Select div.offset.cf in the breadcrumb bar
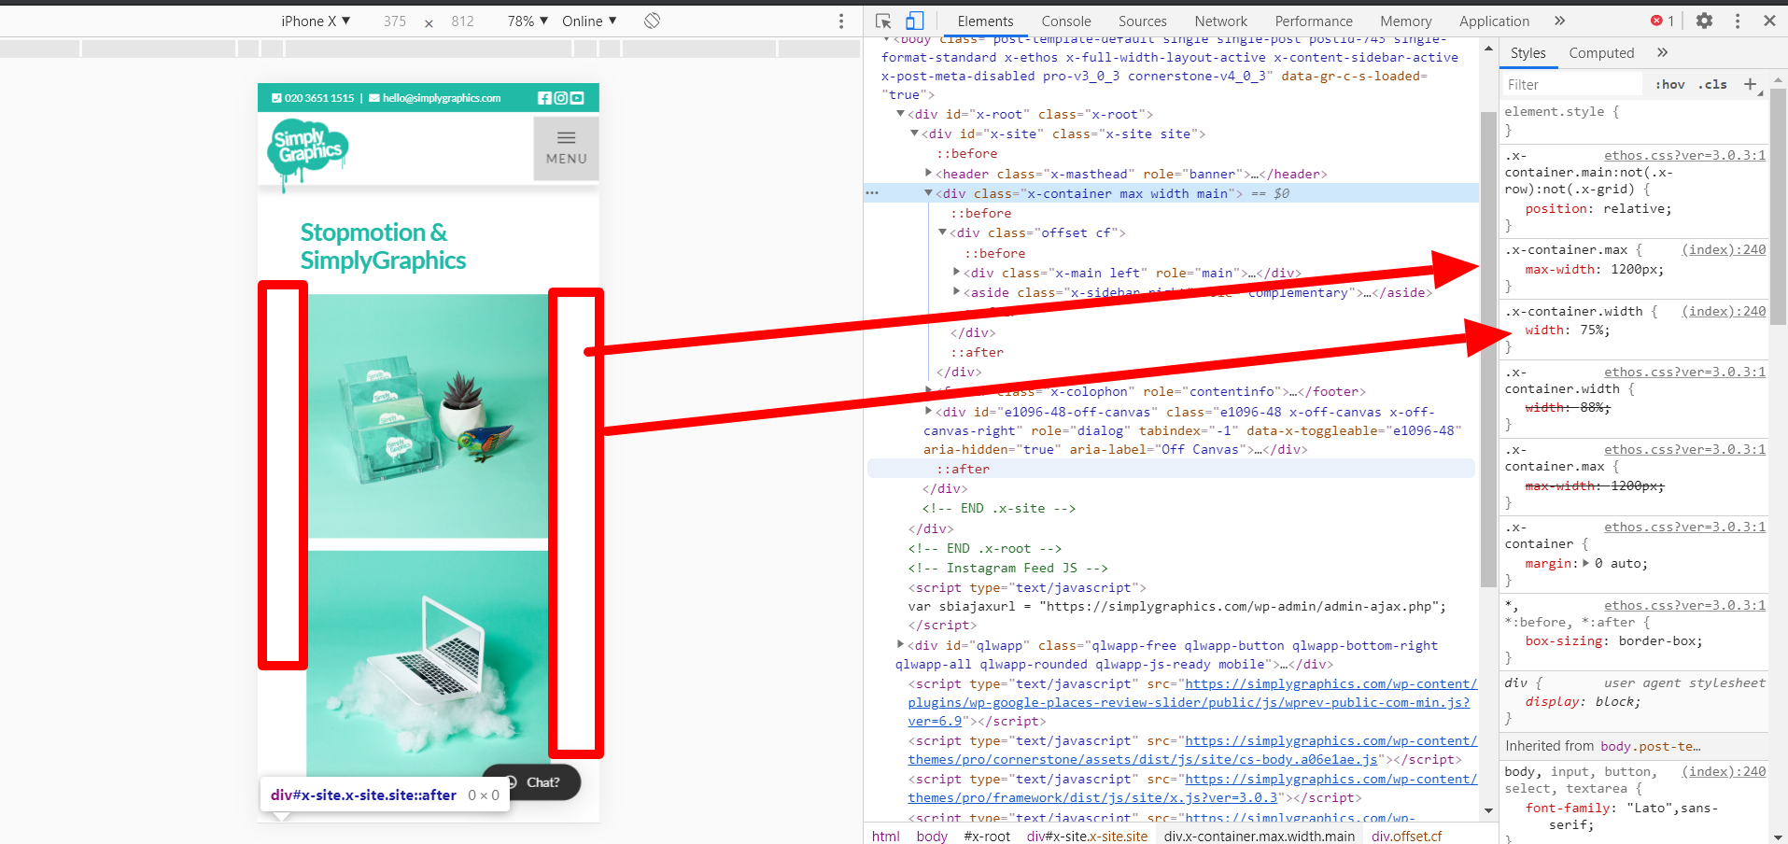Viewport: 1788px width, 844px height. pyautogui.click(x=1406, y=836)
